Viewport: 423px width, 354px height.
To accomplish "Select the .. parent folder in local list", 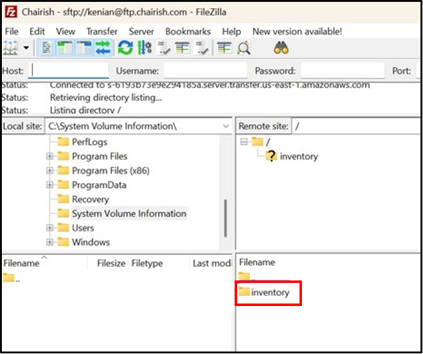I will 11,278.
